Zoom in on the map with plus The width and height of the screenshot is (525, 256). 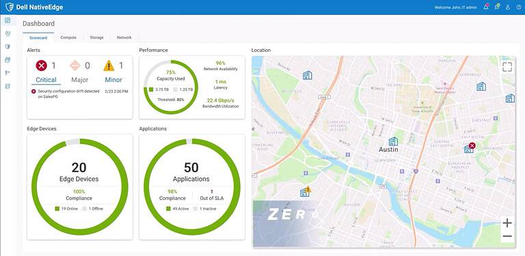507,223
